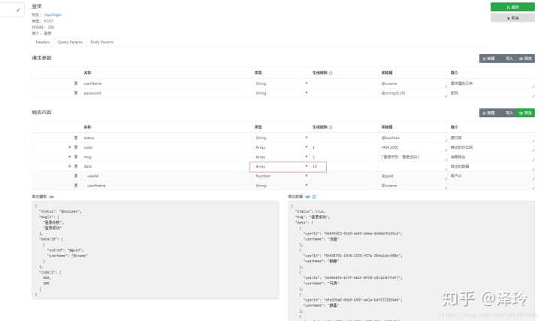The width and height of the screenshot is (541, 321).
Task: Edit the name field containing password
Action: click(x=166, y=93)
